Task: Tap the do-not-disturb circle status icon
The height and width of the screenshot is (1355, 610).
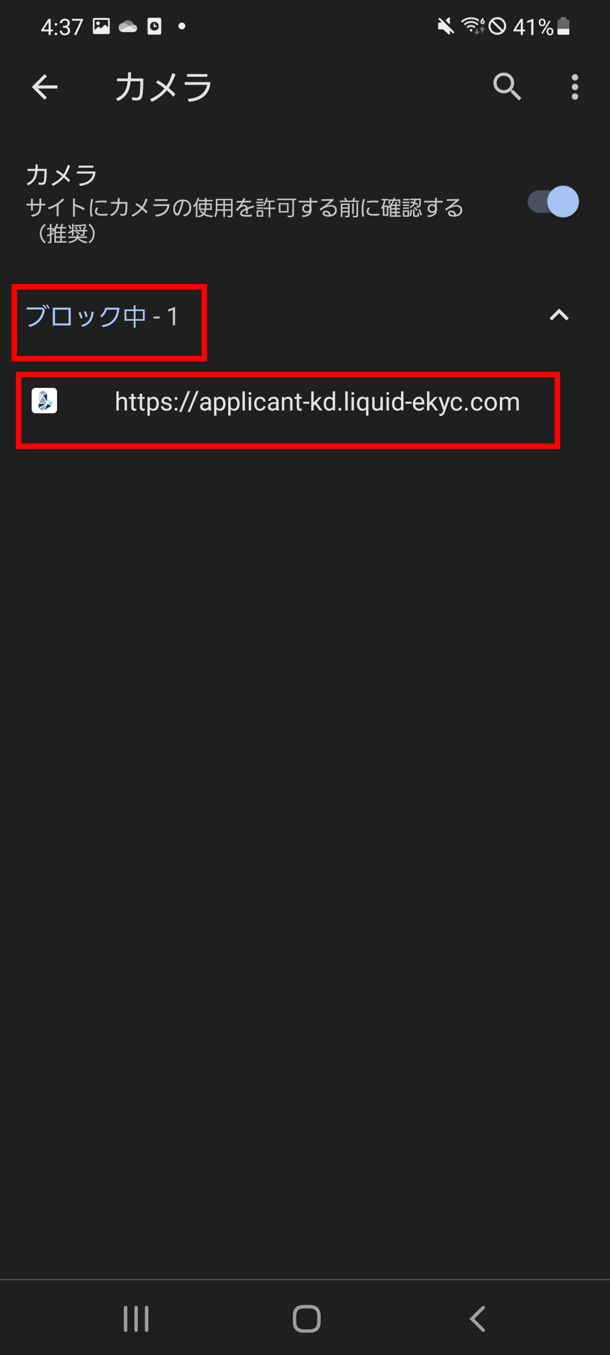Action: (x=497, y=26)
